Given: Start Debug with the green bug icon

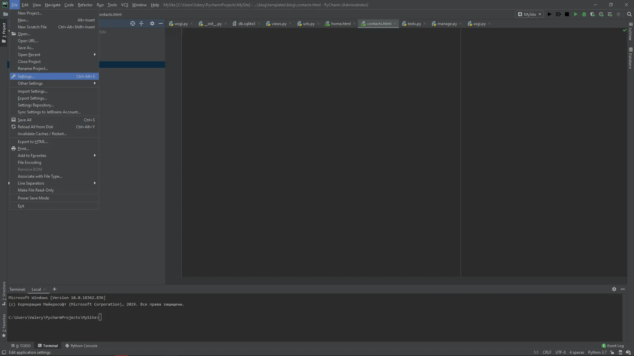Looking at the screenshot, I should 584,15.
